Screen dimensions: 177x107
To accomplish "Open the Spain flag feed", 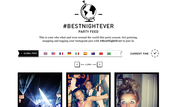I will 85,53.
